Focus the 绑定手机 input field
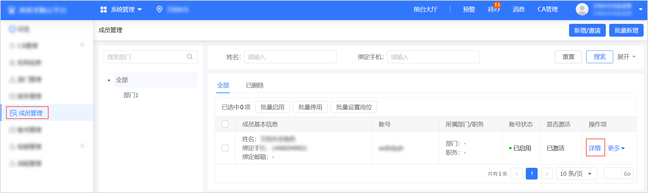 [433, 57]
